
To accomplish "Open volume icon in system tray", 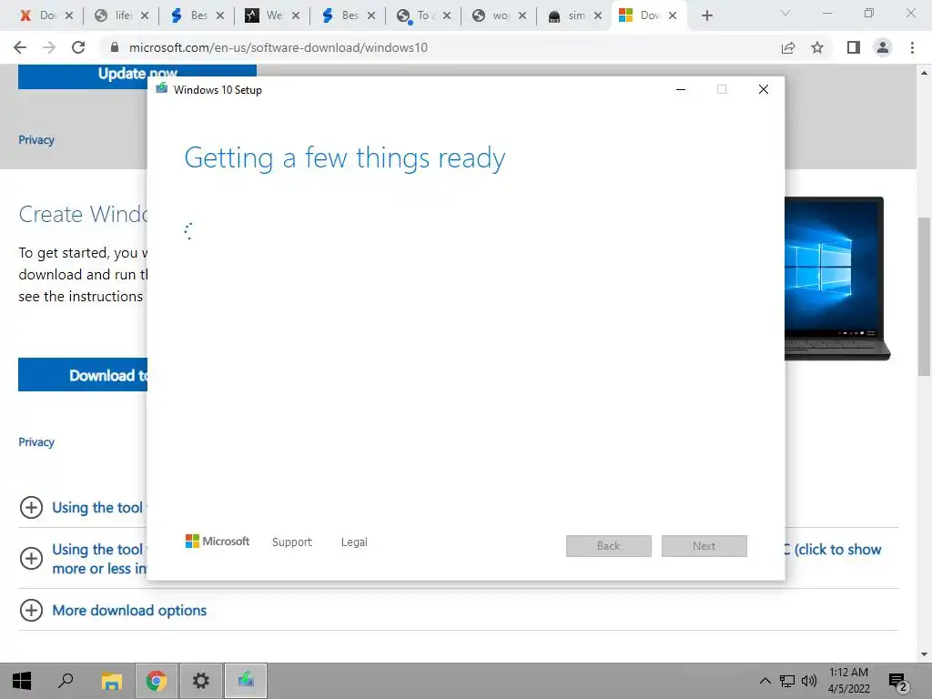I will click(x=809, y=681).
